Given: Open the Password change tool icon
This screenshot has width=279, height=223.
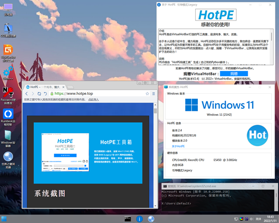Looking at the screenshot, I should (x=8, y=96).
